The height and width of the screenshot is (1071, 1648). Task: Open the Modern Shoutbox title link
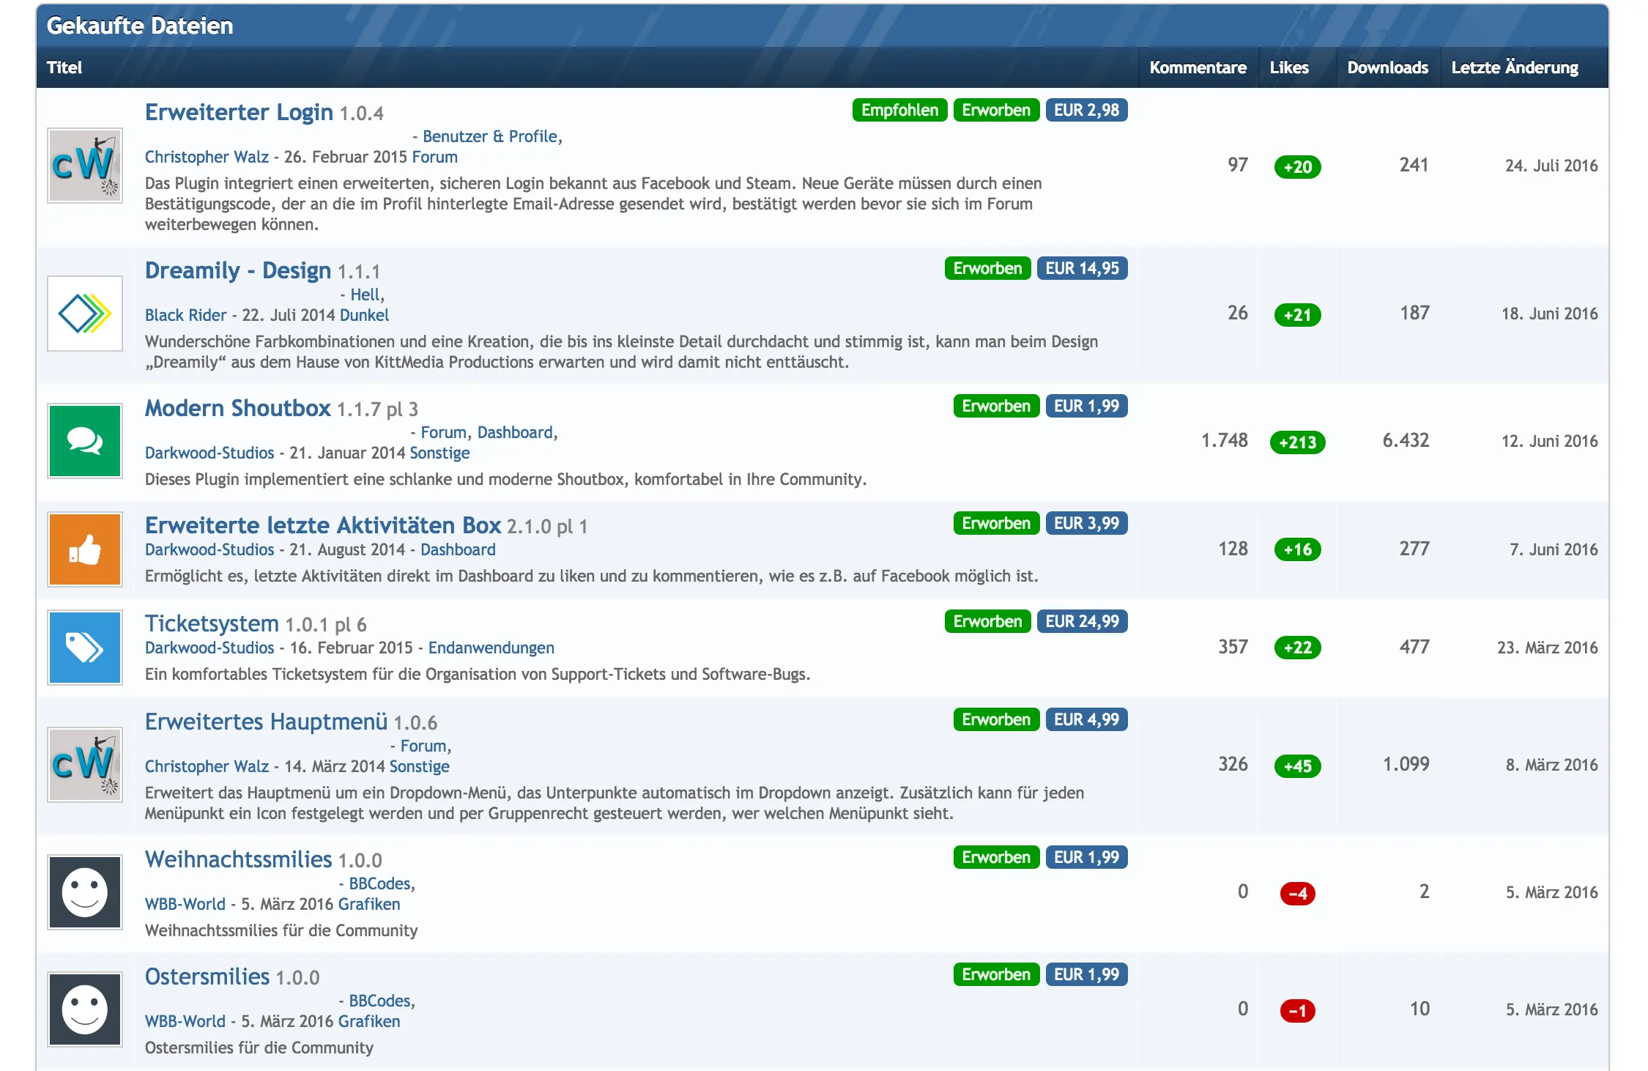(237, 408)
